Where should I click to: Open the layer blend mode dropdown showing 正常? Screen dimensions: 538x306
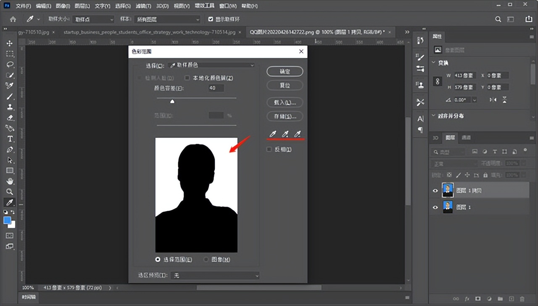pos(453,163)
